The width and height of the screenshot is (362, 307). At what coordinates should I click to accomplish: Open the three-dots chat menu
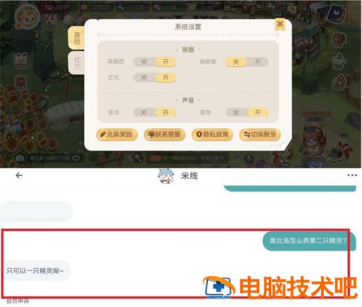pos(352,176)
